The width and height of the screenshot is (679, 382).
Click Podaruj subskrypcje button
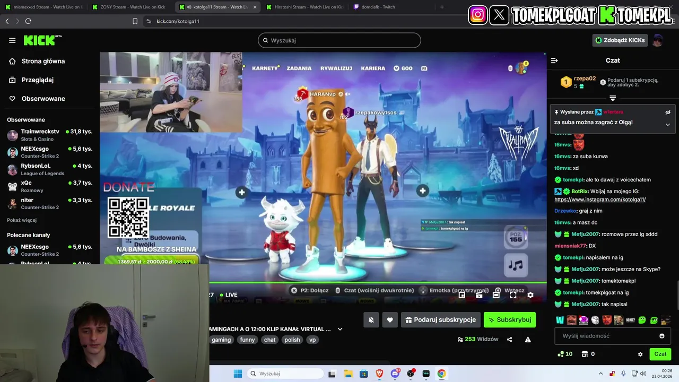tap(441, 320)
